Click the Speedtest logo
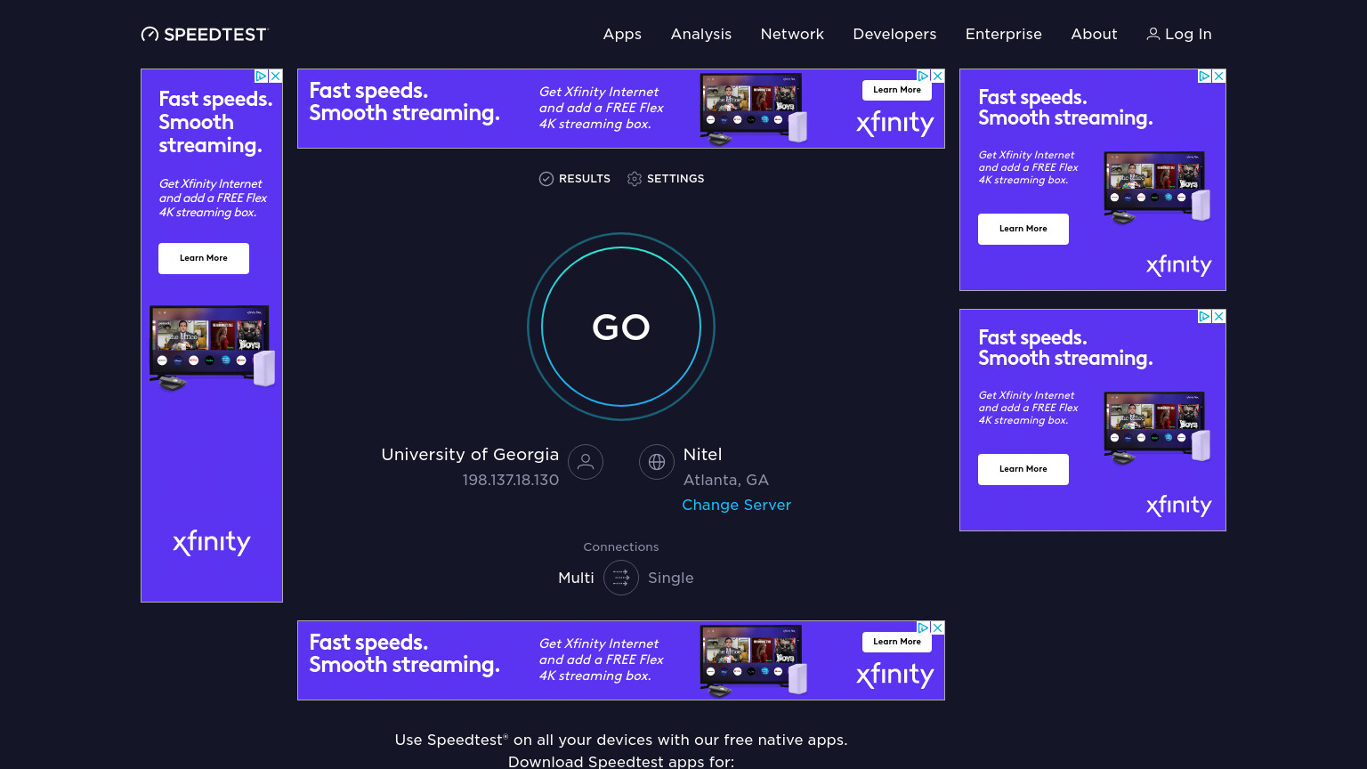This screenshot has width=1367, height=769. point(205,34)
